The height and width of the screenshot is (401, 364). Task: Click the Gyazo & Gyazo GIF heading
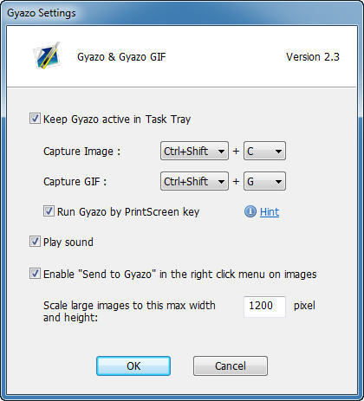(121, 57)
